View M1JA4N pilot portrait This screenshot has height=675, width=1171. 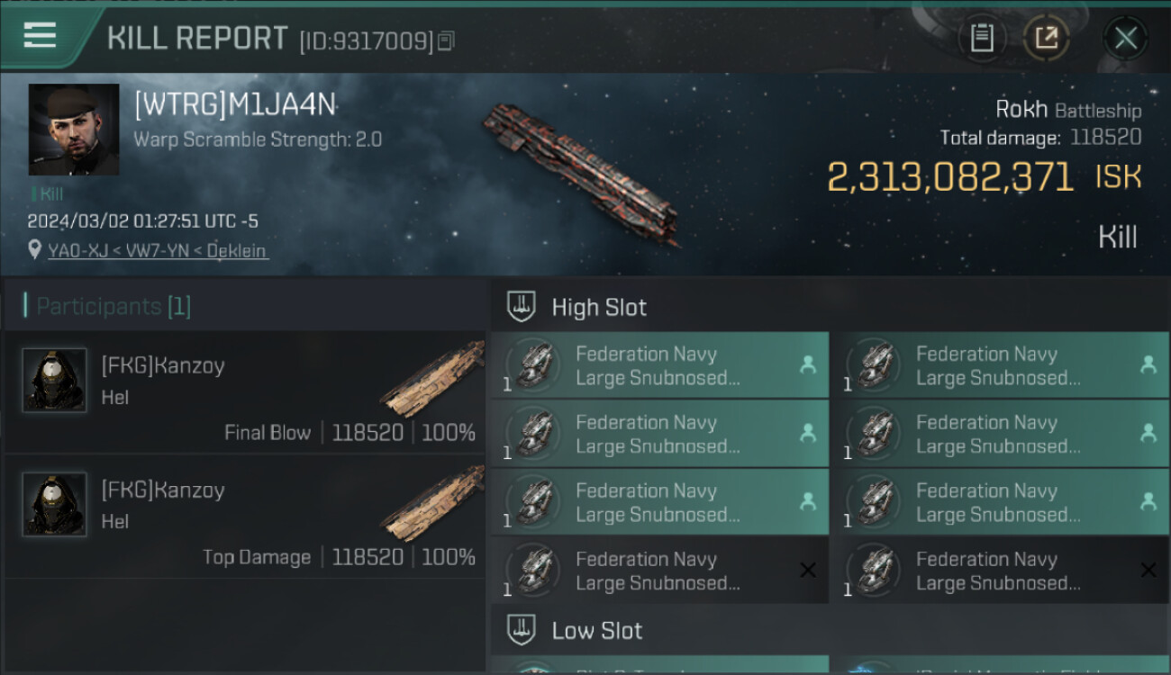tap(74, 130)
